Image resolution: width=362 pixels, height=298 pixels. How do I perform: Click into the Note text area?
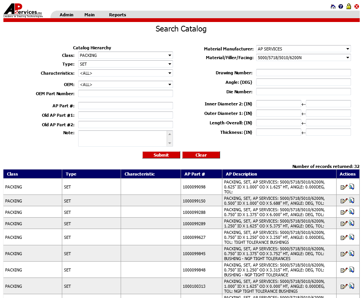coord(123,139)
